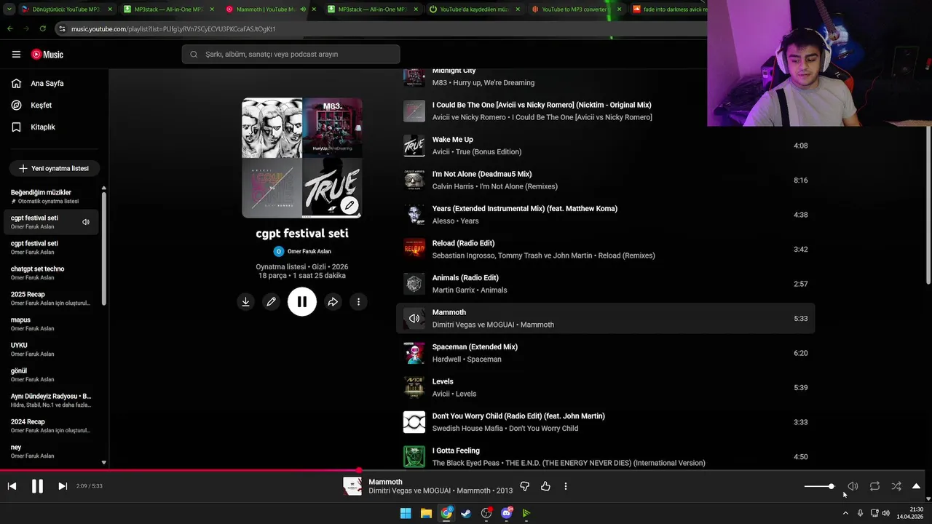
Task: Open Hardwell artist link
Action: pos(446,359)
